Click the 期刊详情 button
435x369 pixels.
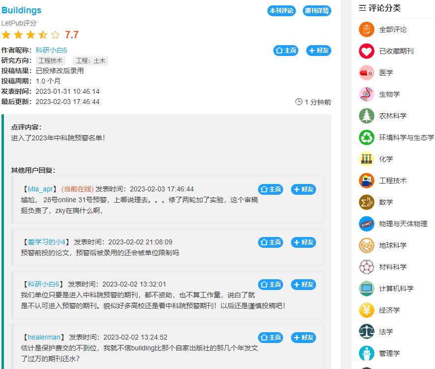317,11
